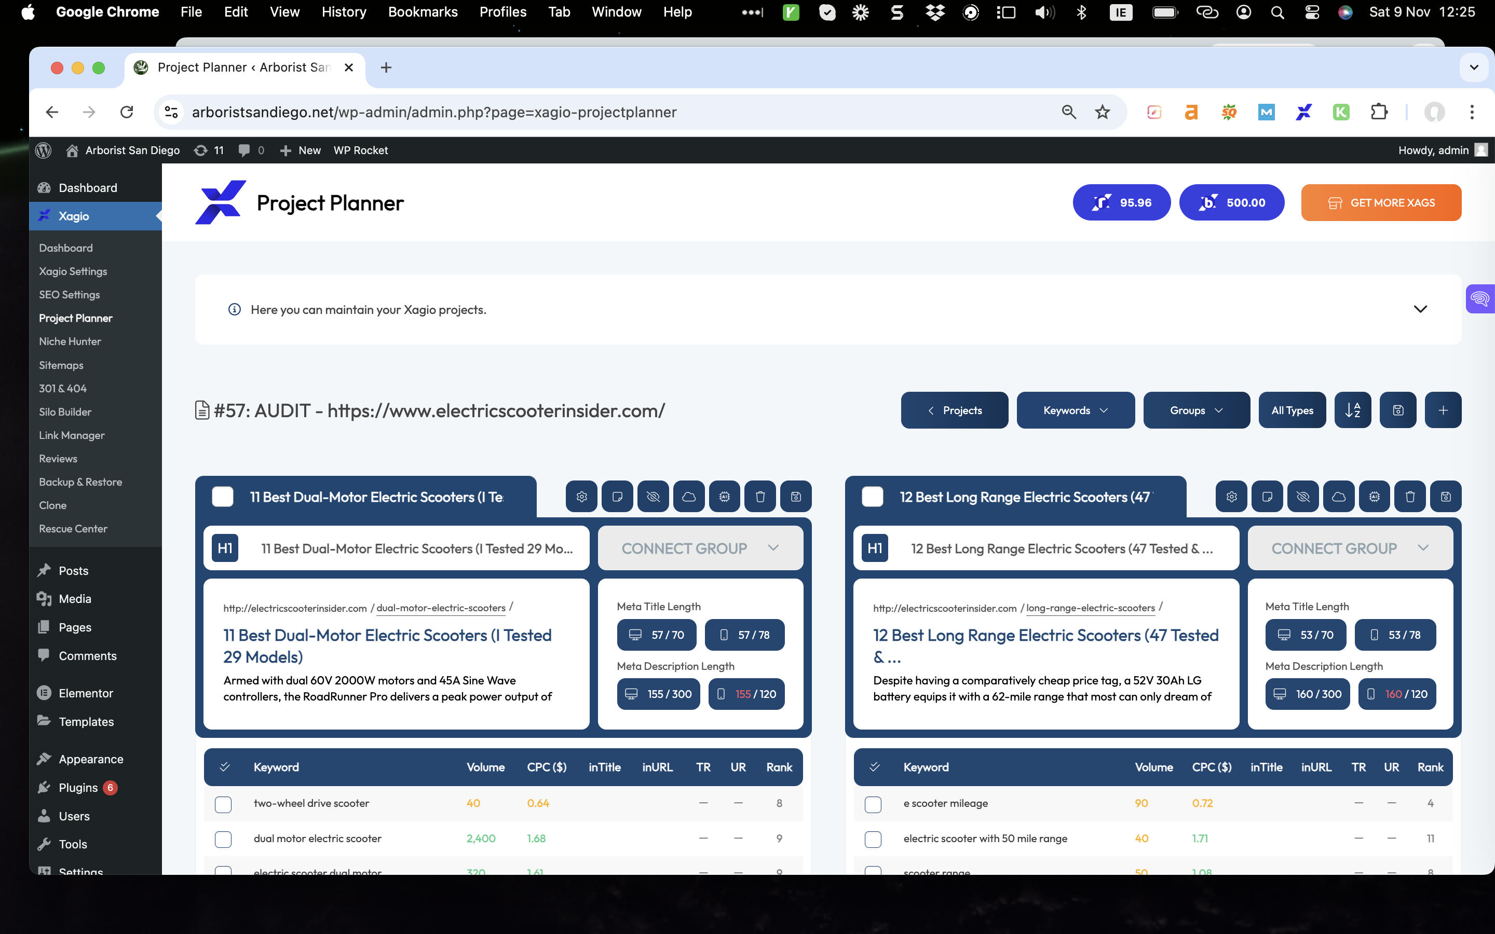Image resolution: width=1495 pixels, height=934 pixels.
Task: Sort Dual-Motor table by Volume column
Action: click(485, 767)
